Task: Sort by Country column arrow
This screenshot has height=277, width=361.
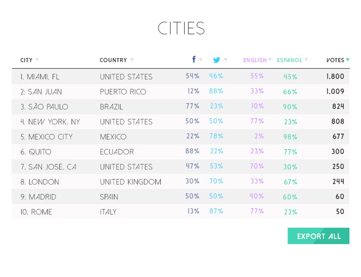Action: click(x=132, y=60)
